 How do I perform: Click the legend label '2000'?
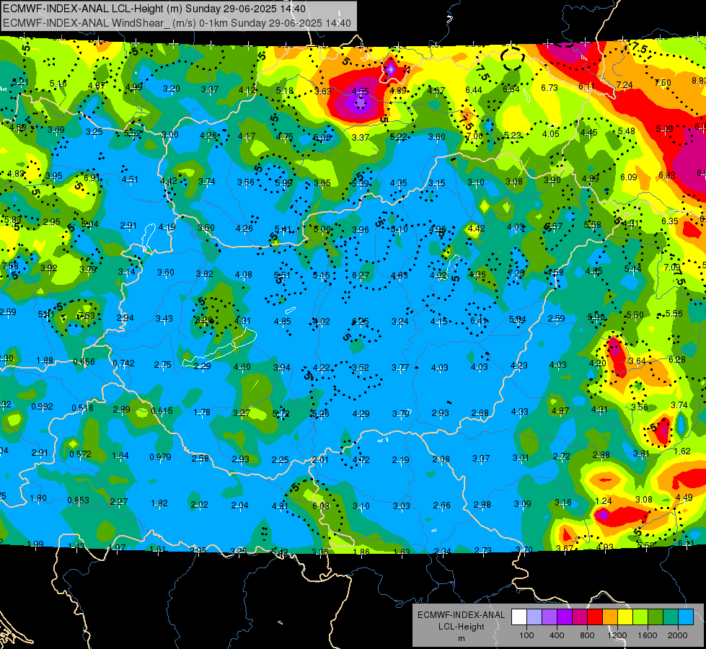coord(678,635)
